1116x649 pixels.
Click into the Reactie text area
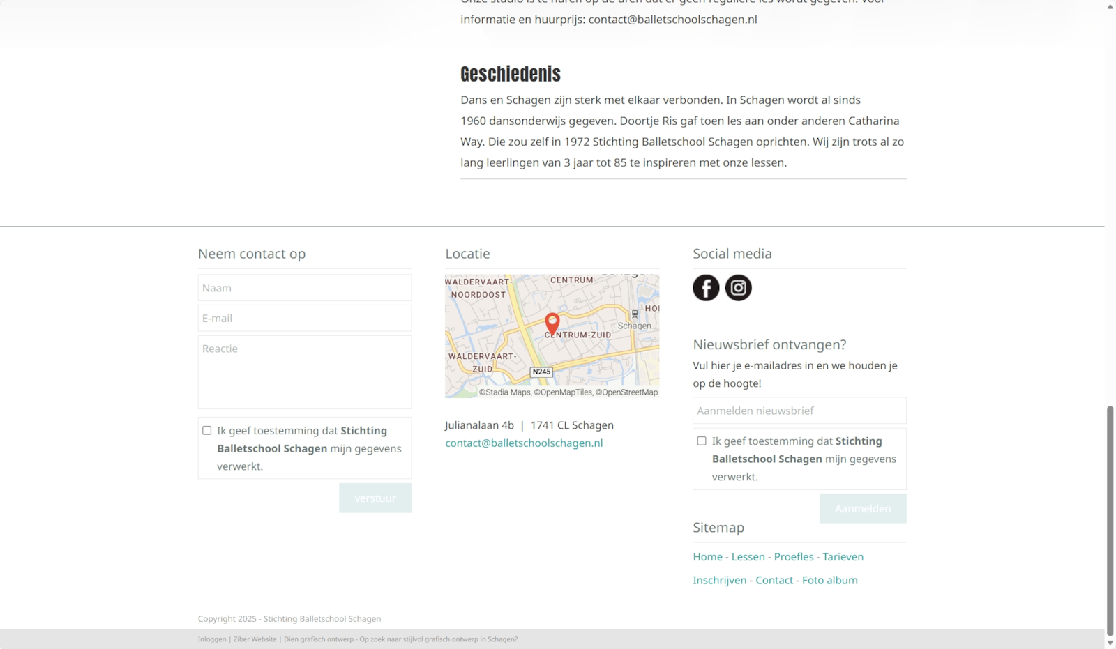[x=305, y=372]
